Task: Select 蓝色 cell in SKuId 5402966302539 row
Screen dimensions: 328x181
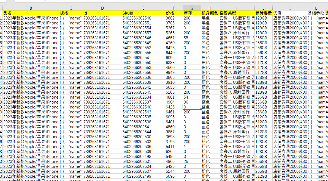Action: (210, 82)
